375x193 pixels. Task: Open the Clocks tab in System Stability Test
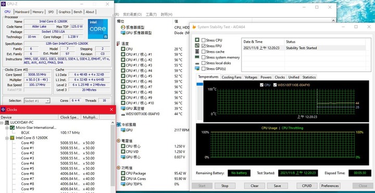pos(280,77)
